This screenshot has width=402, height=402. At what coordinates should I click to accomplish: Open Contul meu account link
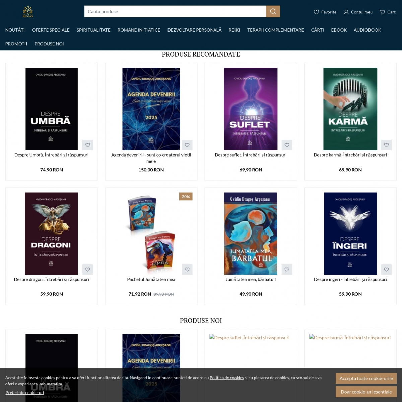click(358, 12)
